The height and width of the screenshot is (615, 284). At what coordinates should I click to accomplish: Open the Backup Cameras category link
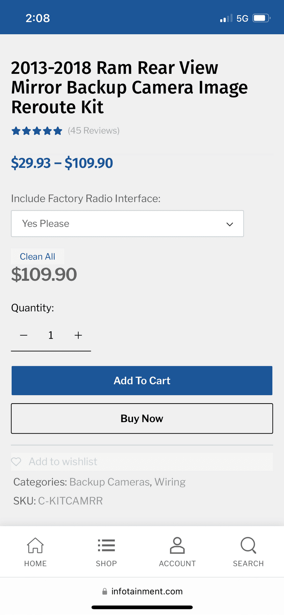110,482
